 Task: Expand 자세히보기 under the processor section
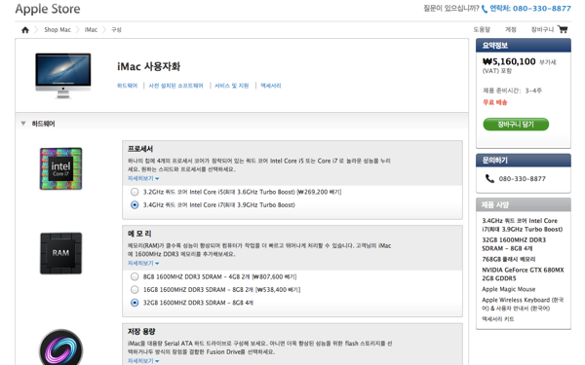(143, 178)
